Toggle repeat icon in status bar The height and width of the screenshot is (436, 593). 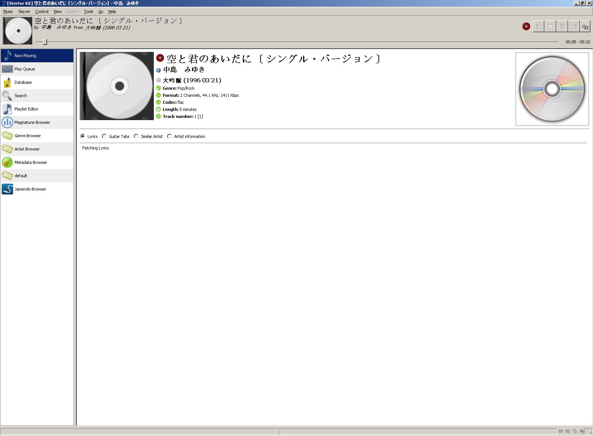coord(560,431)
